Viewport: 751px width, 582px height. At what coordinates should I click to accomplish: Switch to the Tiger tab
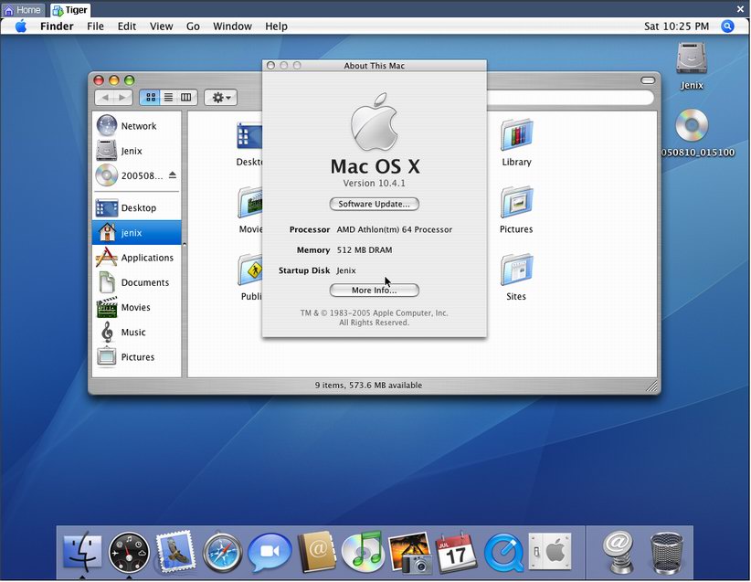pyautogui.click(x=70, y=9)
